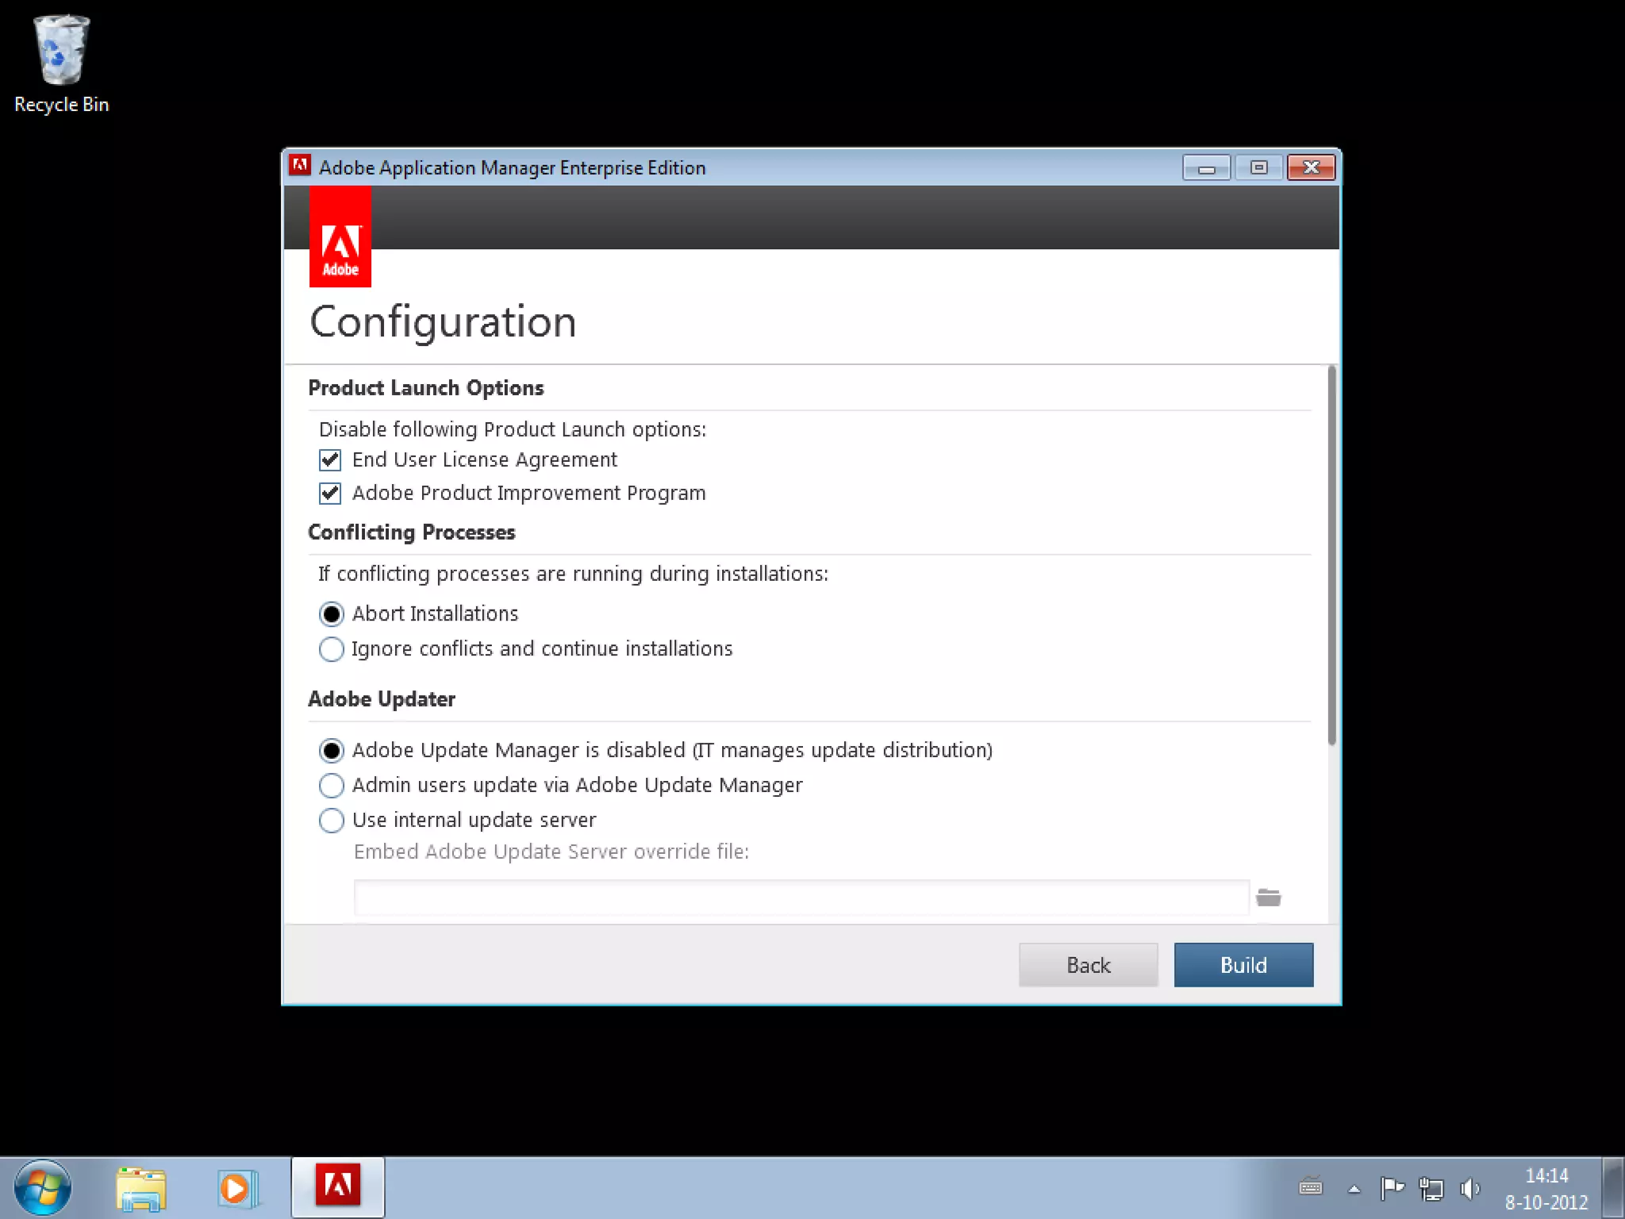Open Action Center flag tray icon
Image resolution: width=1625 pixels, height=1219 pixels.
point(1392,1188)
